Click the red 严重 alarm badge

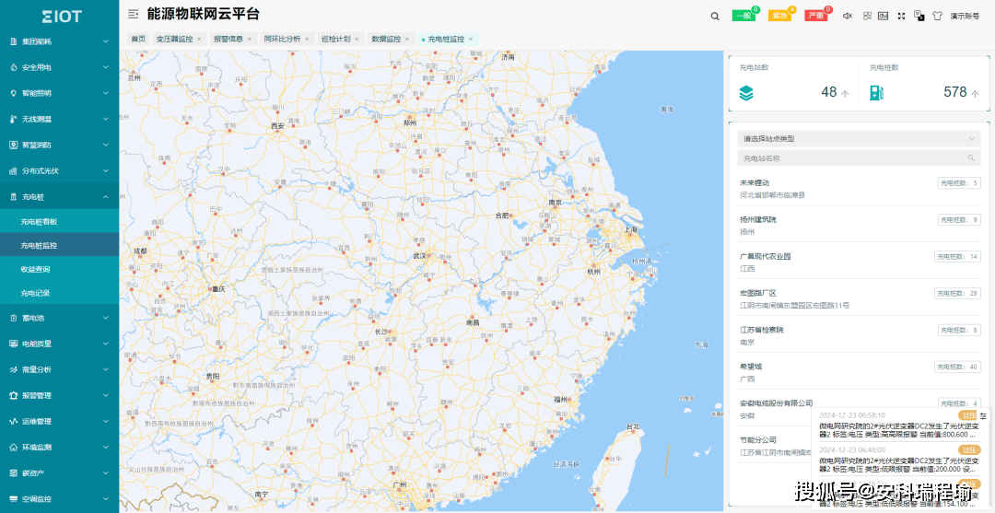point(816,16)
